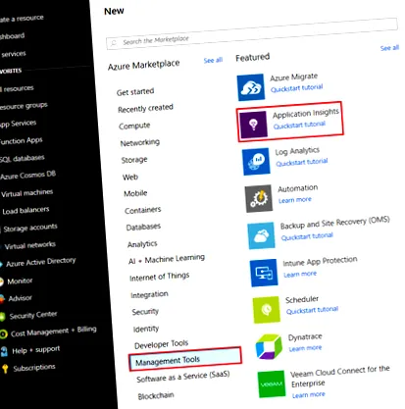Open See all link for Featured

(x=389, y=48)
